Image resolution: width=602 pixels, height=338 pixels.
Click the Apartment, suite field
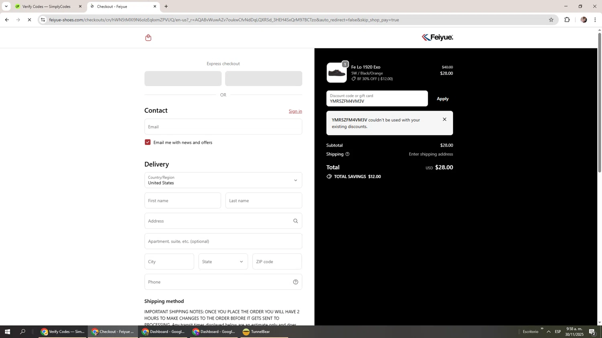click(x=223, y=241)
